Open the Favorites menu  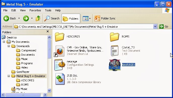coord(35,10)
